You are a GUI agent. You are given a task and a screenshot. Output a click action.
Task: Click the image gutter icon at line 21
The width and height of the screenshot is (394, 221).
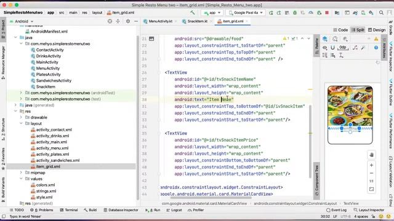151,39
